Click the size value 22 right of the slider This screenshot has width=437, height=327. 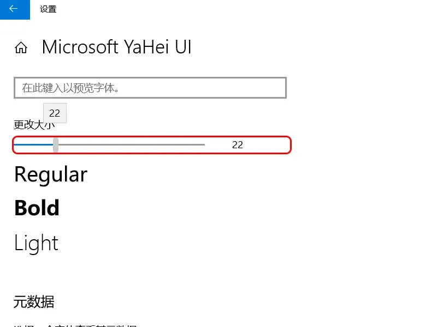(237, 145)
